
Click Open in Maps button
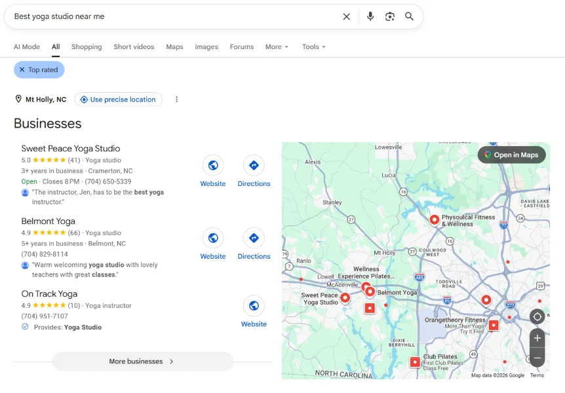[512, 155]
